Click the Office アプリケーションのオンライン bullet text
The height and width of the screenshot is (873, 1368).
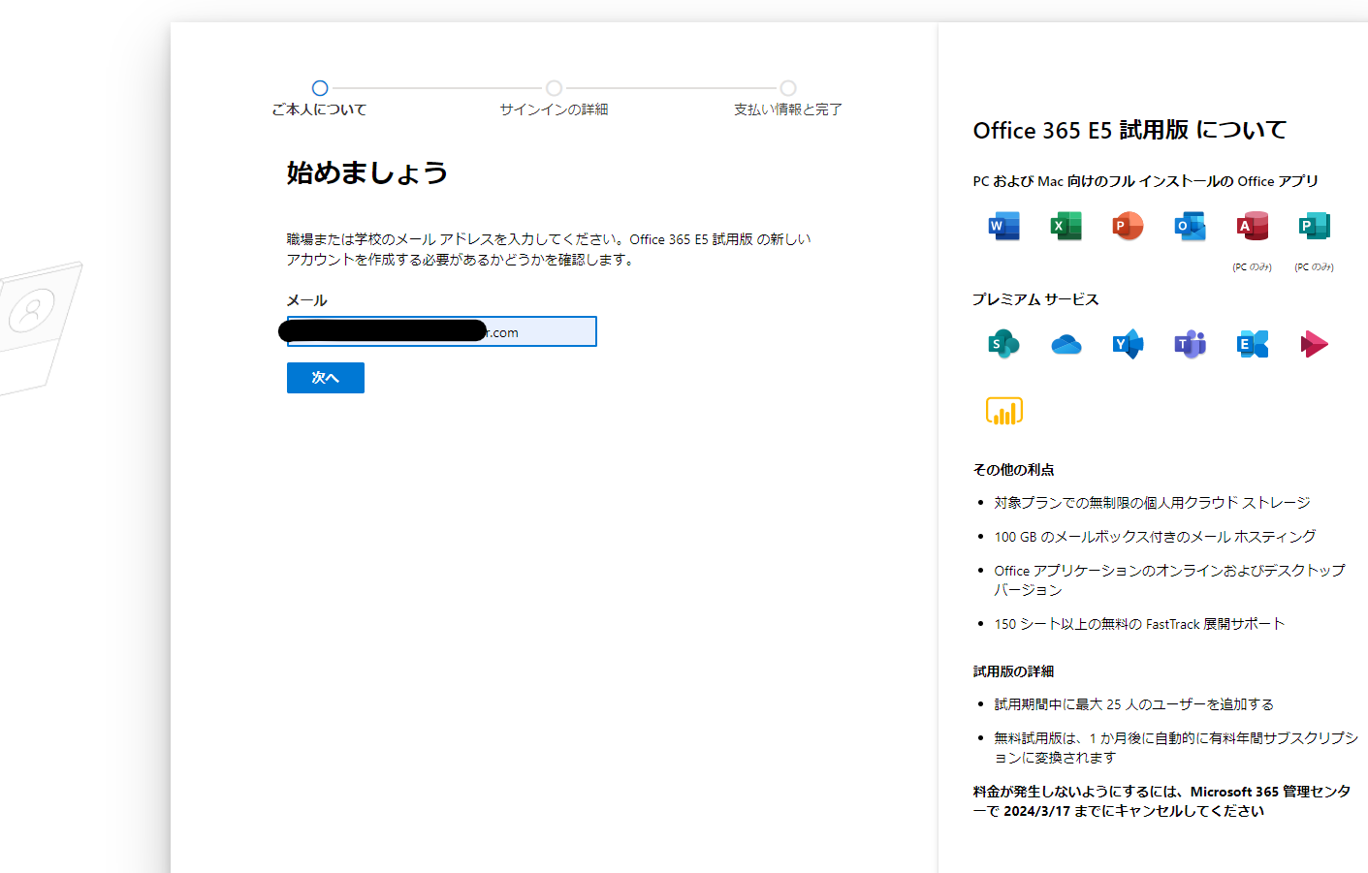click(x=1169, y=579)
